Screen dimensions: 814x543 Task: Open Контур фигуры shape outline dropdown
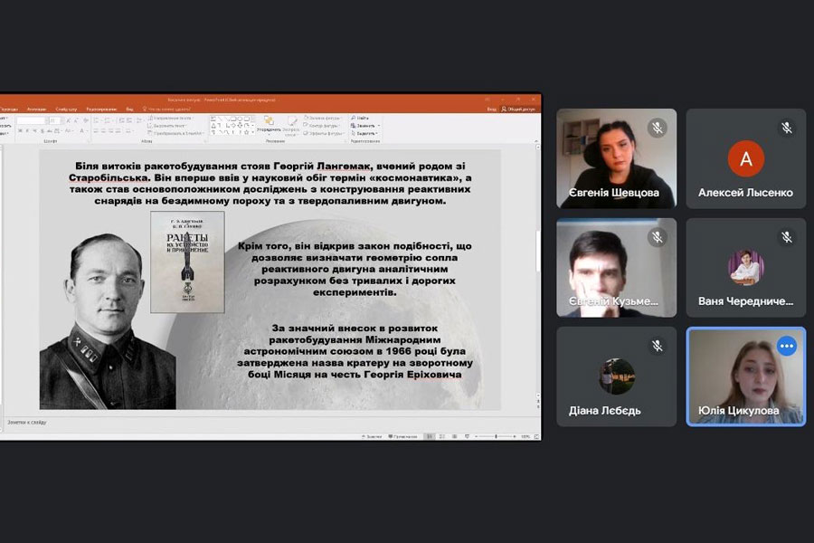[x=322, y=126]
